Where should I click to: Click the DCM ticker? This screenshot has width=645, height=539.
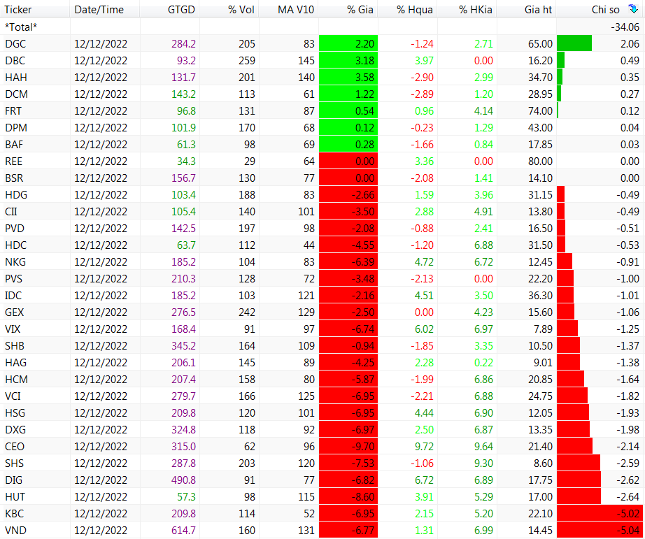tap(17, 94)
